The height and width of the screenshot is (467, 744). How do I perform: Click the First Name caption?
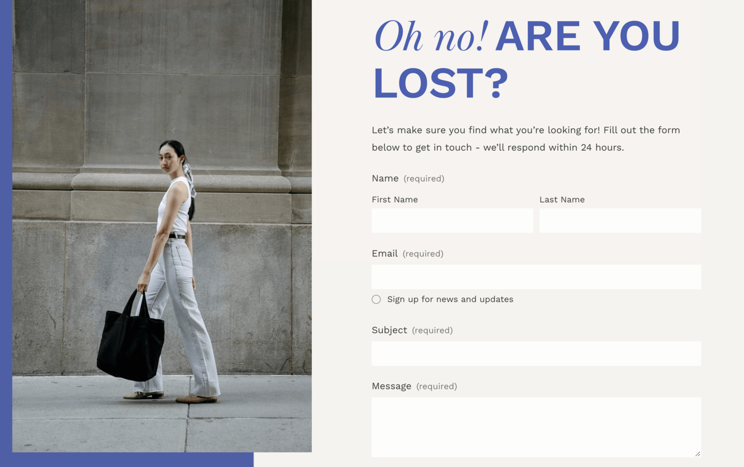click(x=395, y=199)
